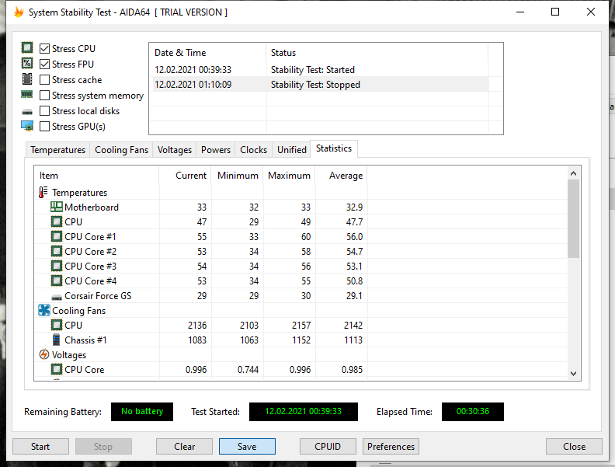This screenshot has height=467, width=615.
Task: Click the chip icon of CPU Core #4
Action: (57, 281)
